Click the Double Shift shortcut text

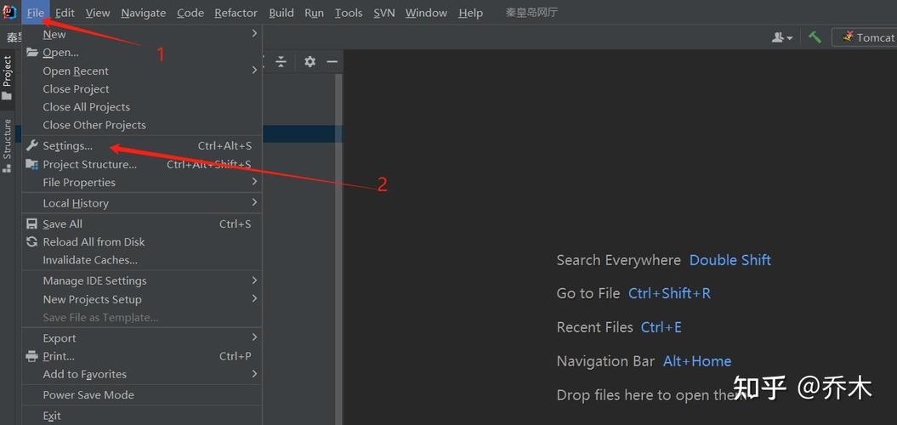click(730, 260)
